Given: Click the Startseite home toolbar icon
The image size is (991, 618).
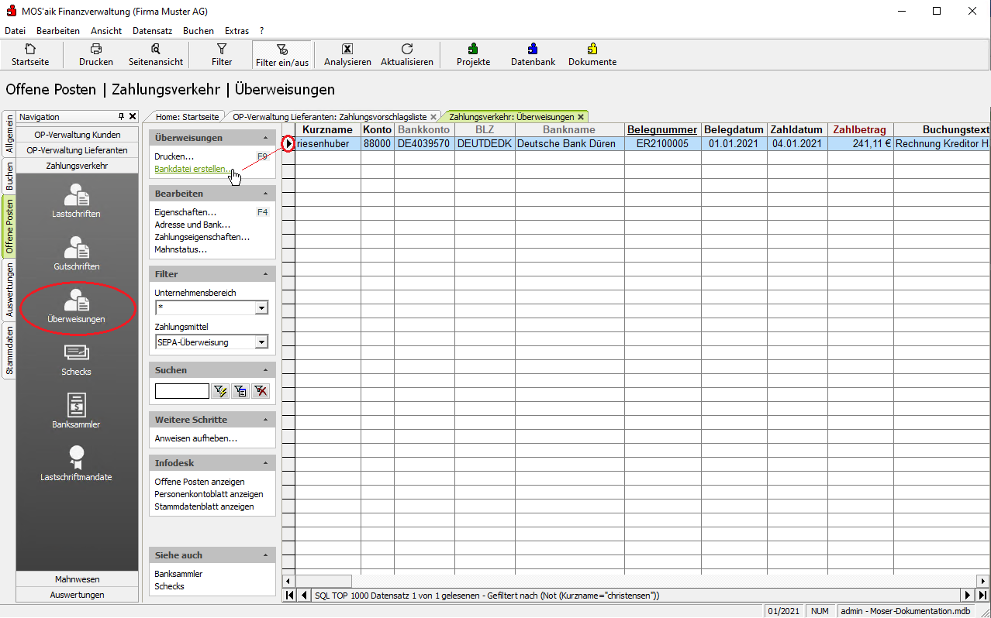Looking at the screenshot, I should [x=30, y=54].
